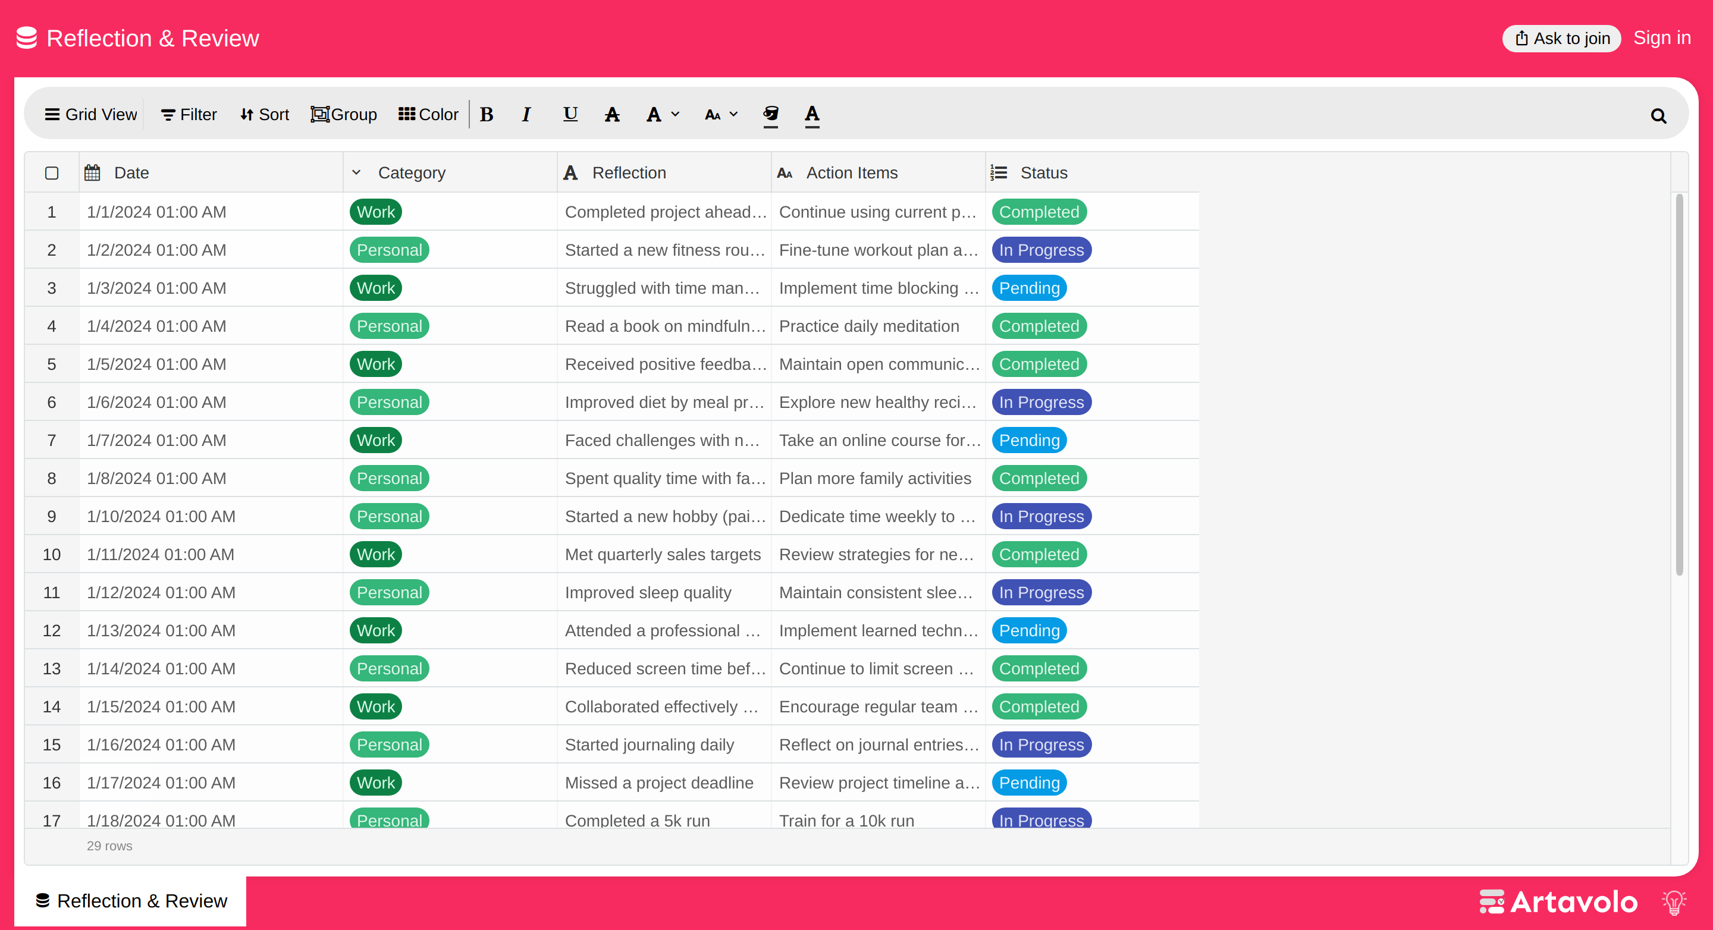
Task: Toggle strikethrough formatting
Action: click(612, 114)
